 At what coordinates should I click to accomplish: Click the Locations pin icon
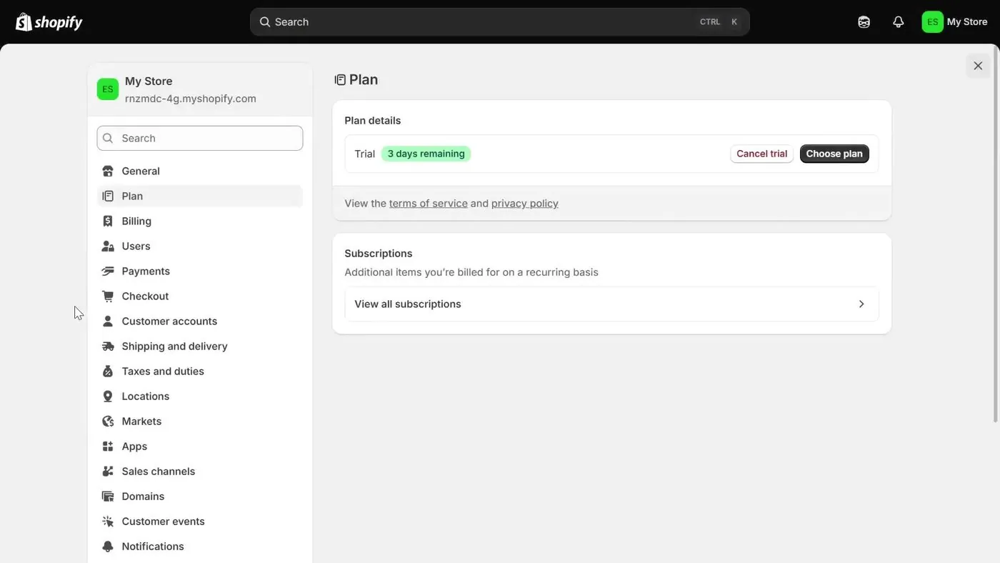[108, 397]
